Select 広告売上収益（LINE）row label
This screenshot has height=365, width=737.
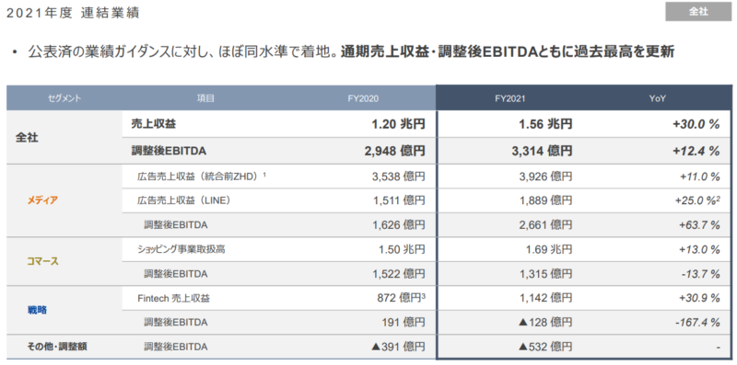(x=183, y=200)
